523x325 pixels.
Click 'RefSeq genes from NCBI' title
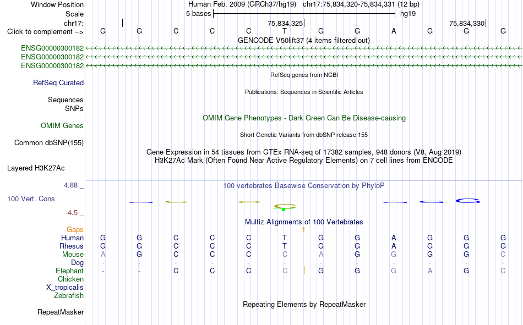click(304, 75)
